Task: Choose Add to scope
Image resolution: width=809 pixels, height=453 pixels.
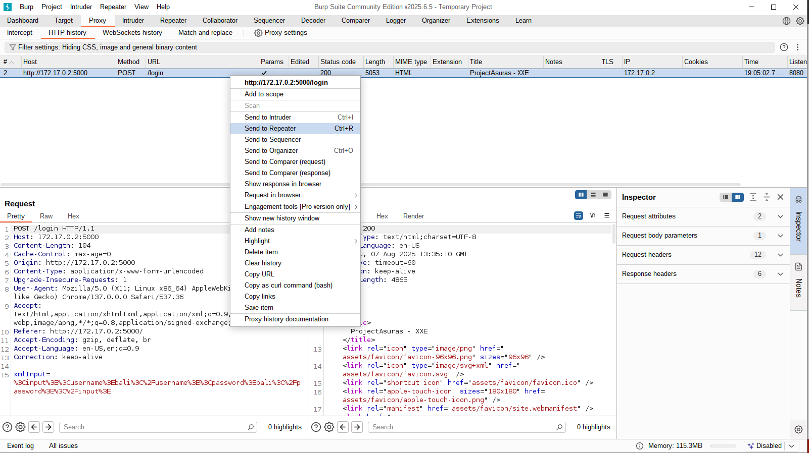Action: point(295,94)
